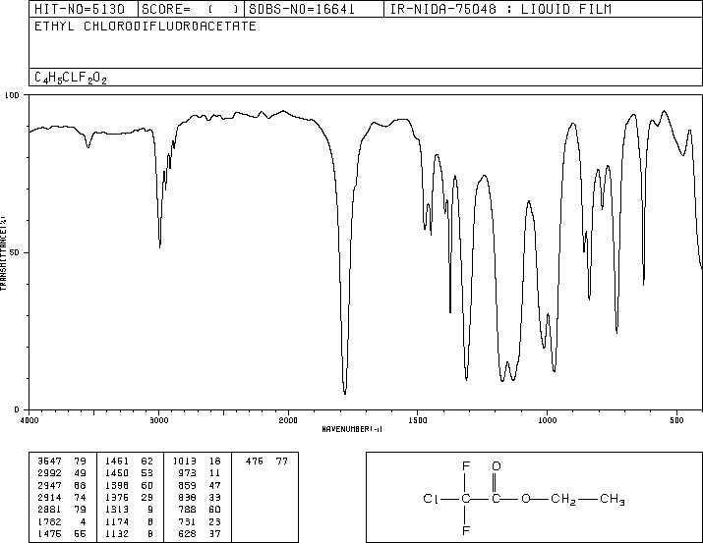Click the 1500 x-axis tick label
Image resolution: width=703 pixels, height=543 pixels.
418,420
